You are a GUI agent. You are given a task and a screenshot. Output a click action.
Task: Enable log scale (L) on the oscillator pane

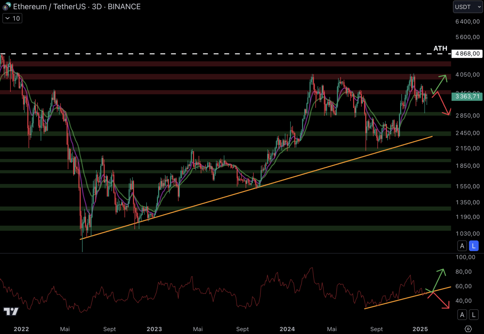[x=473, y=315]
